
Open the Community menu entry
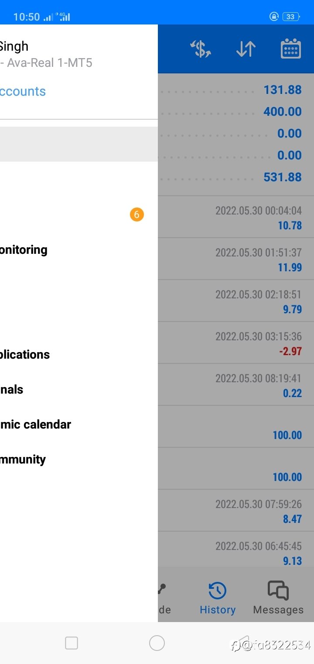(23, 460)
